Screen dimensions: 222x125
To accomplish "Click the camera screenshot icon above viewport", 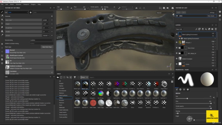I will click(173, 8).
